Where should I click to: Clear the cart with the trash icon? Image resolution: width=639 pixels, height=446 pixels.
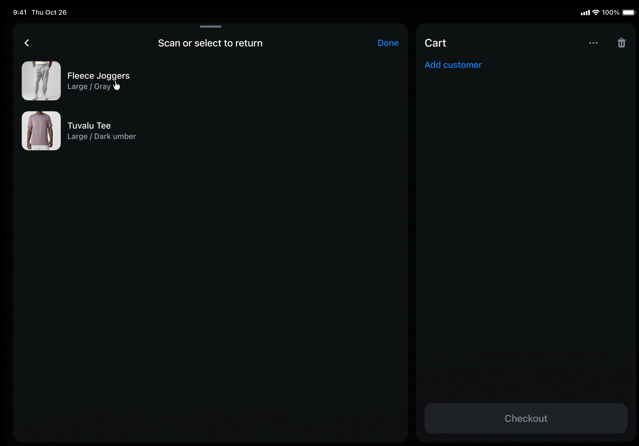[x=621, y=43]
